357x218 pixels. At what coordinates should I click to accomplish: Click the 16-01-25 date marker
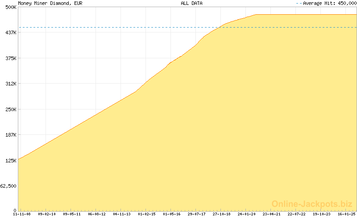[x=347, y=214]
